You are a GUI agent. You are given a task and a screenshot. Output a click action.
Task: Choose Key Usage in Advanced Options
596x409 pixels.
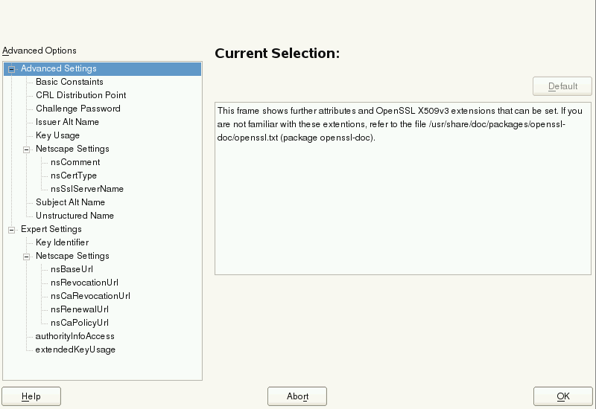(x=57, y=135)
